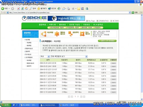Screen dimensions: 143x107
Task: Click the 로그아웃 link
Action: [x=114, y=21]
